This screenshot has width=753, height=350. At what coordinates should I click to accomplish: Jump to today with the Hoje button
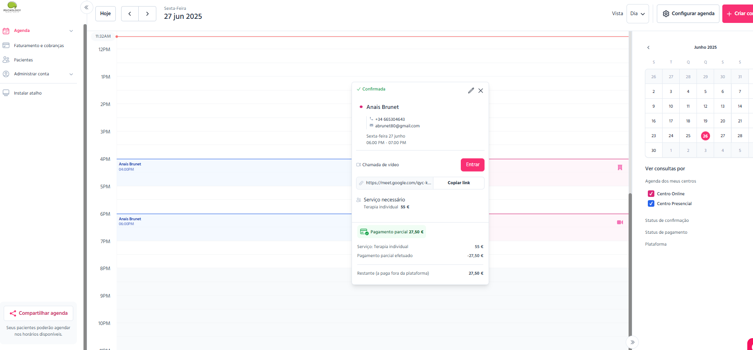(106, 14)
